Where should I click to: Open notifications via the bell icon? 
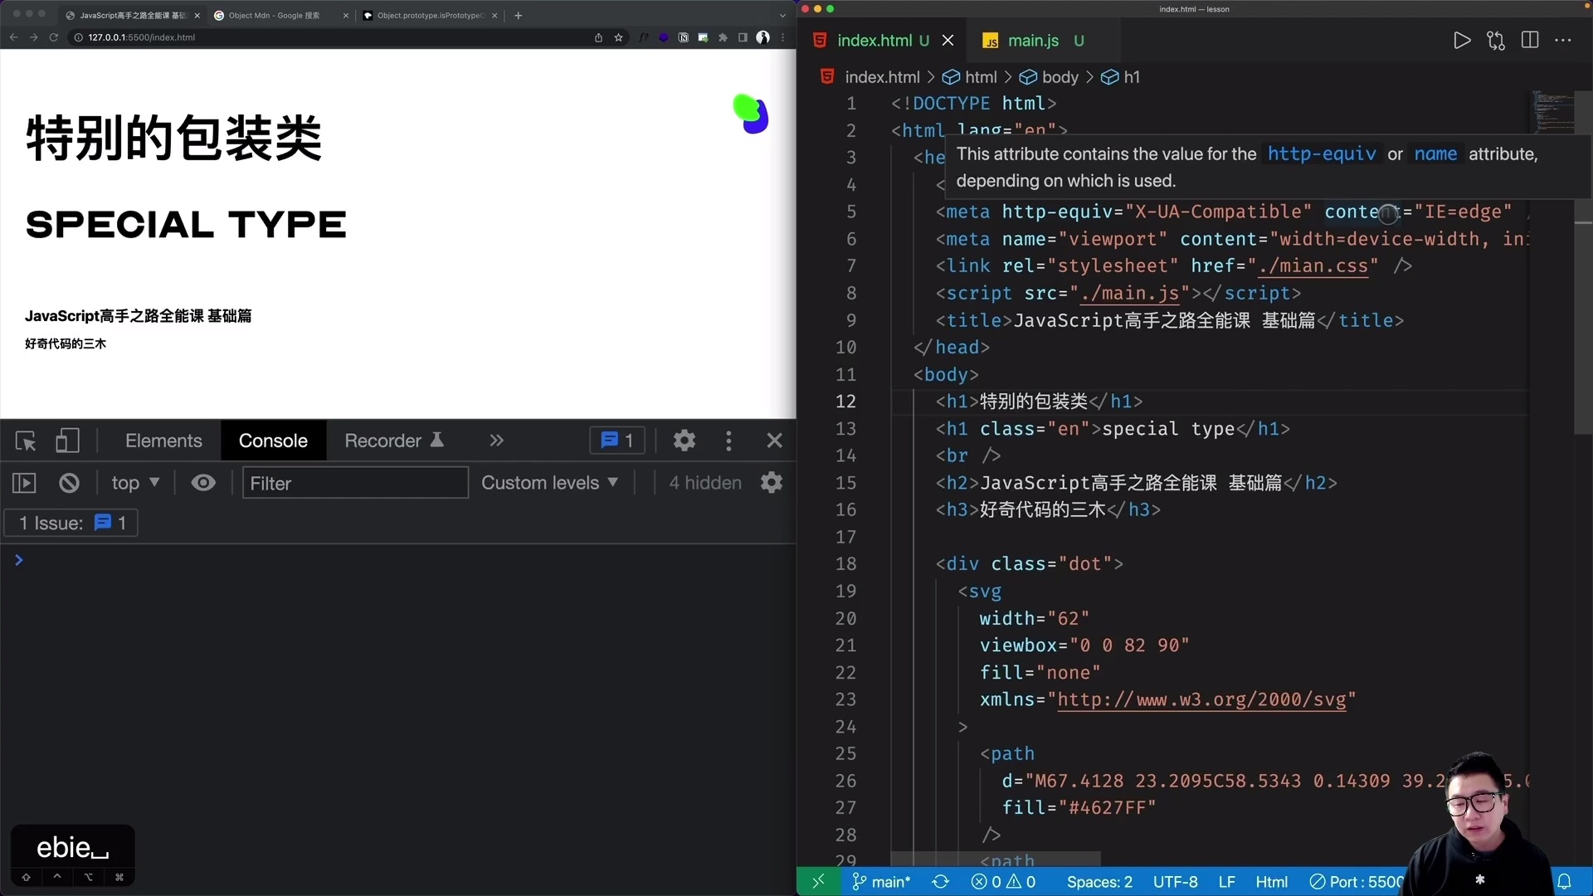[x=1566, y=882]
